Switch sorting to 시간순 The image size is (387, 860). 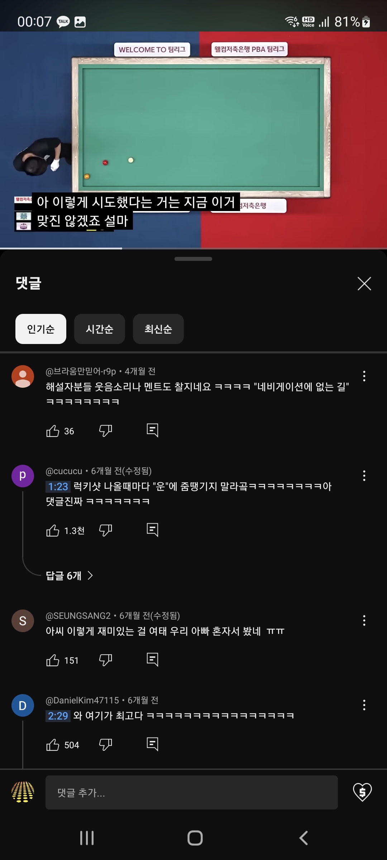100,329
